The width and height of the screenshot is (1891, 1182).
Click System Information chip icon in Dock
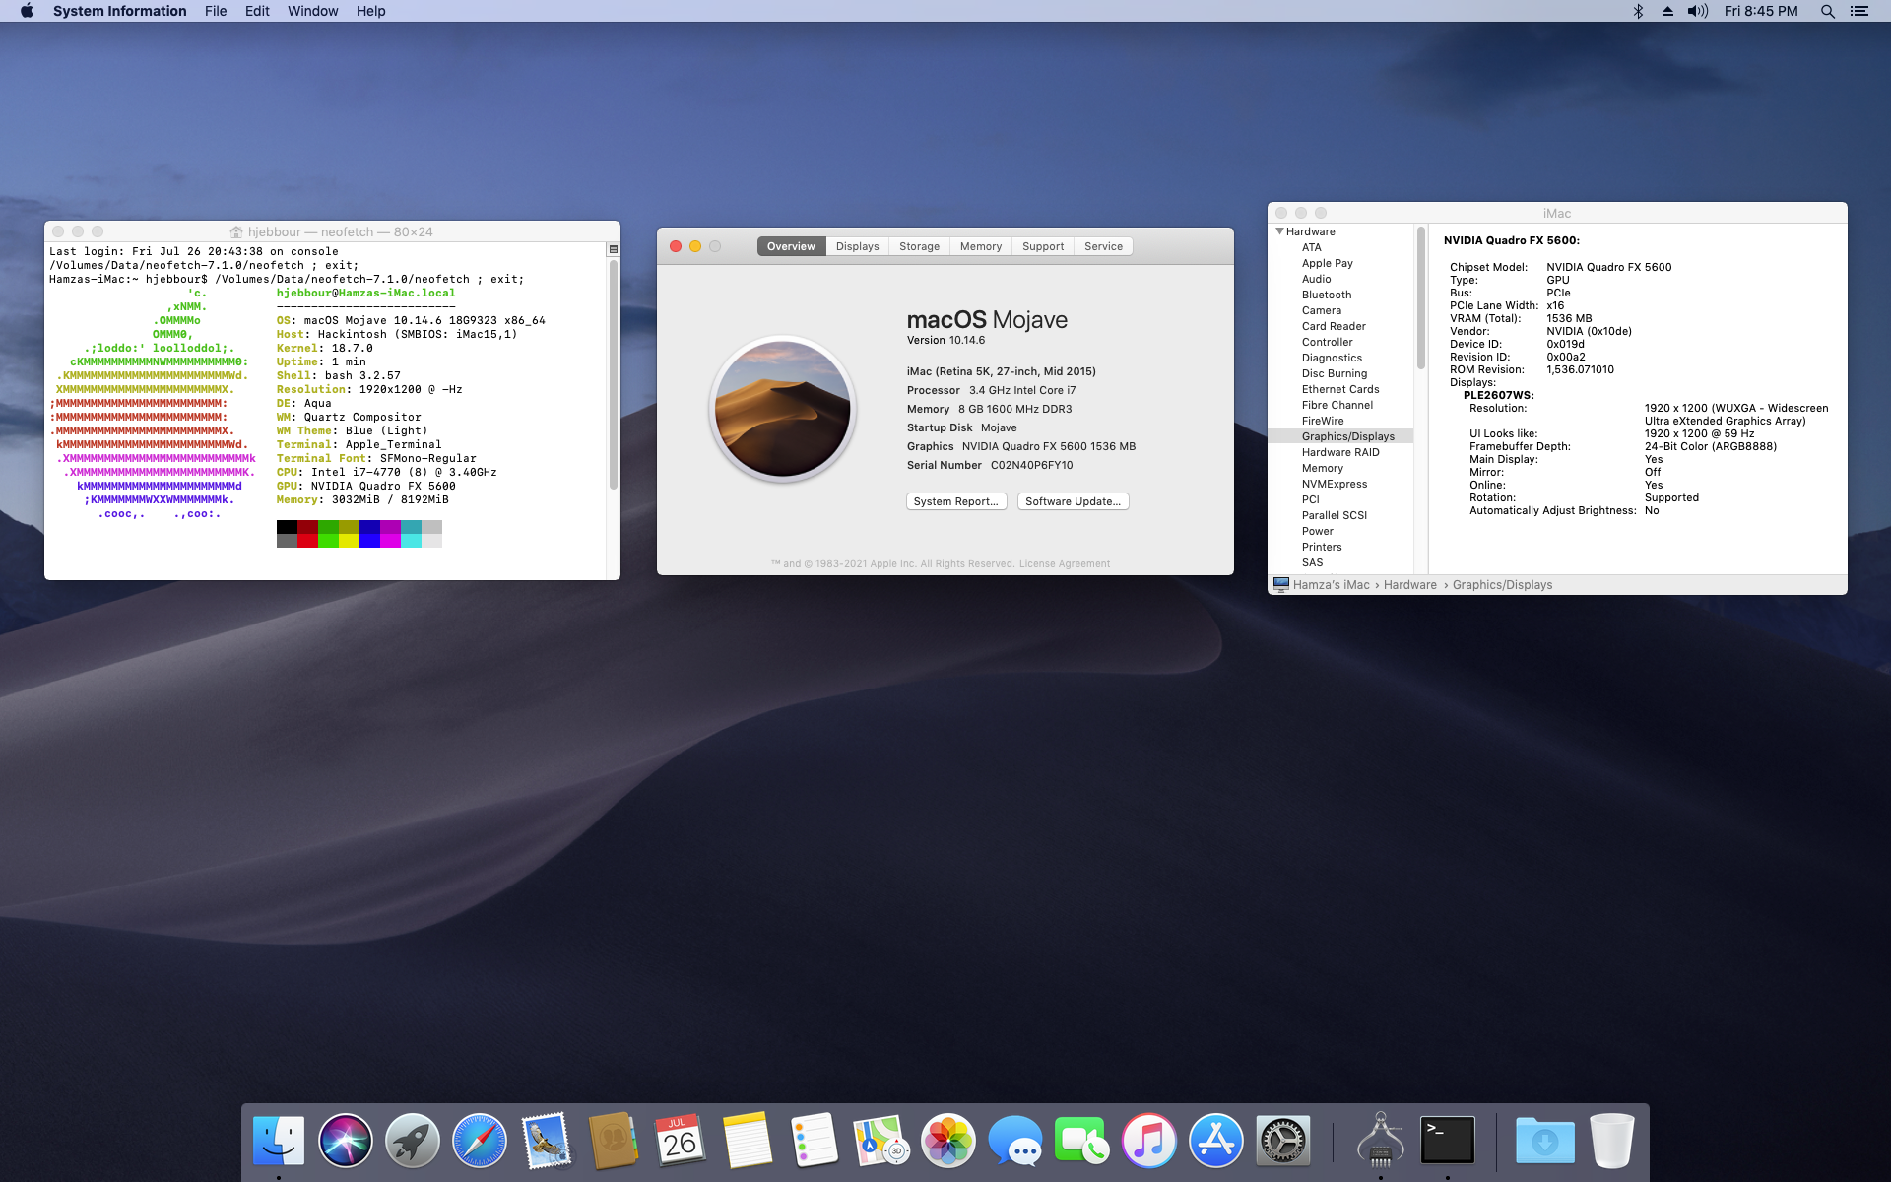point(1381,1141)
